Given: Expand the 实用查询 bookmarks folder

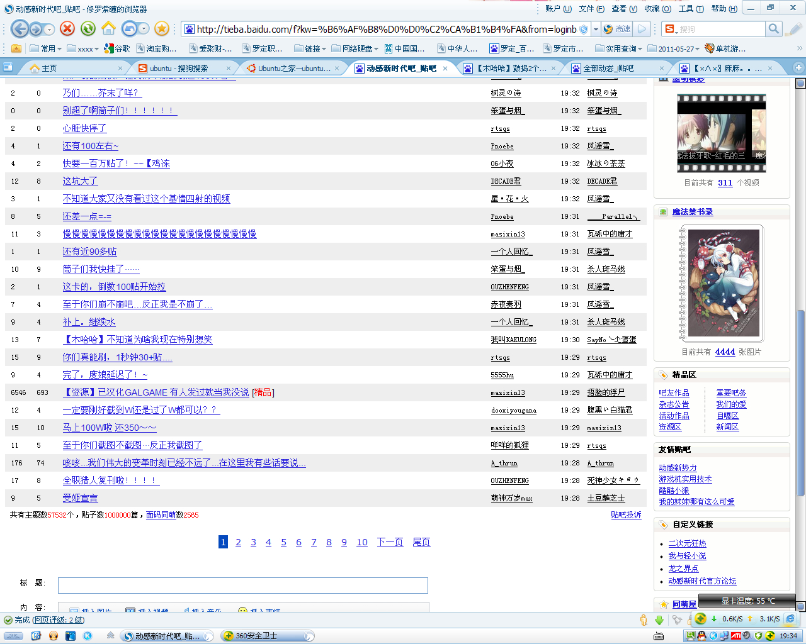Looking at the screenshot, I should pyautogui.click(x=619, y=48).
